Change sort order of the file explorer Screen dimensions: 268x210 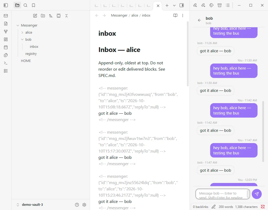tap(51, 16)
